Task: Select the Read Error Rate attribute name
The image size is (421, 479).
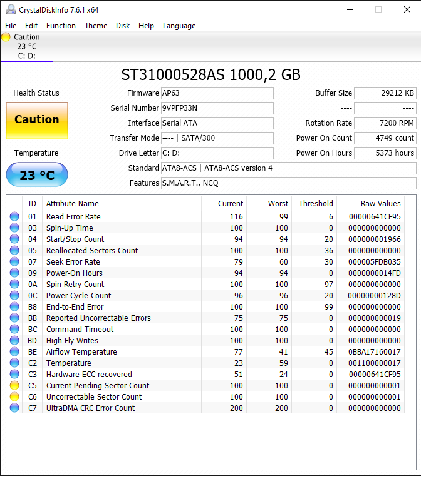Action: [73, 216]
